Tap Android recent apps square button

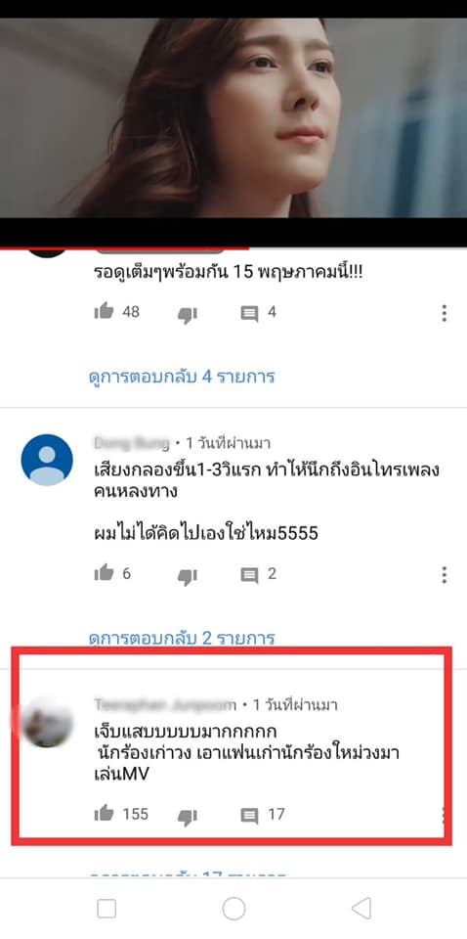[106, 909]
